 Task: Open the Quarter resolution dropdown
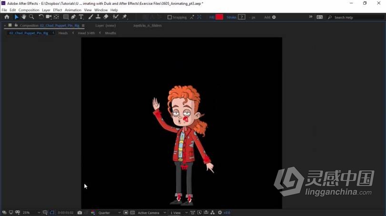[109, 213]
